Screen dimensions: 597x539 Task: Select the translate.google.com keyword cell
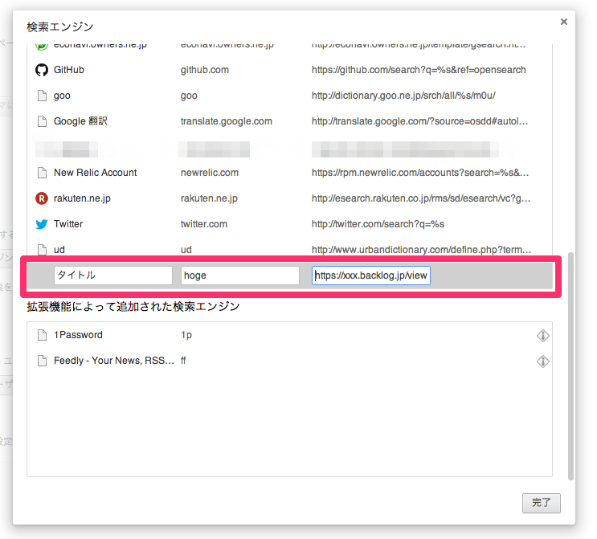tap(226, 121)
